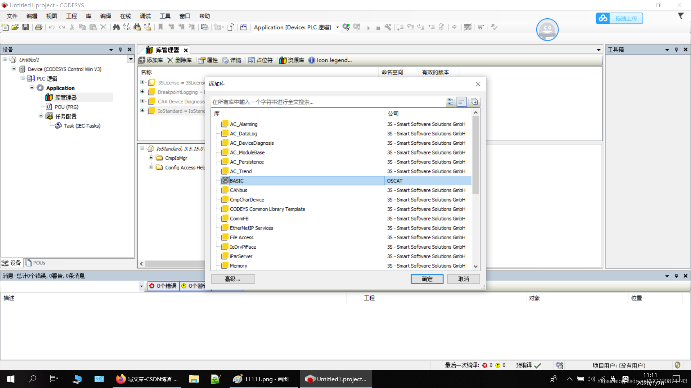Open project with the folder toolbar icon

tap(15, 27)
